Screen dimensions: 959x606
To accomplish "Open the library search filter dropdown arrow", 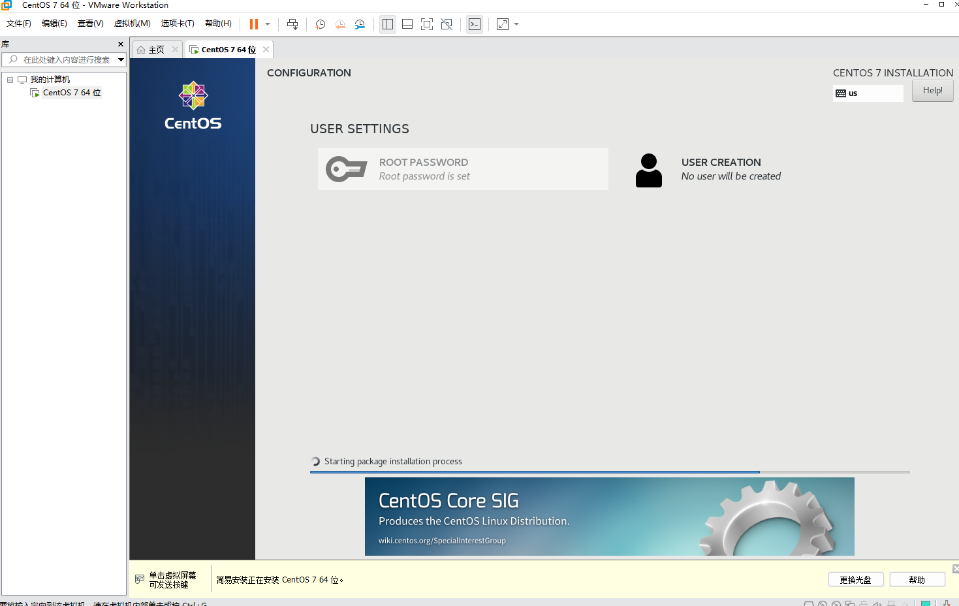I will coord(121,59).
